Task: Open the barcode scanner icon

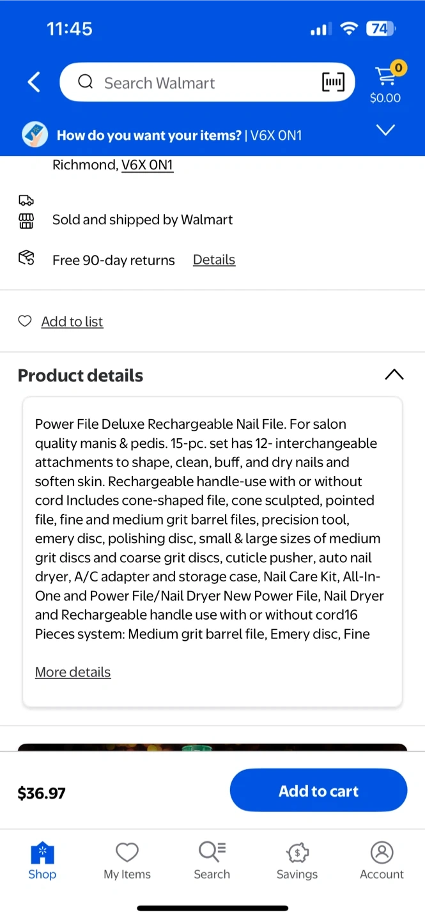Action: click(333, 82)
